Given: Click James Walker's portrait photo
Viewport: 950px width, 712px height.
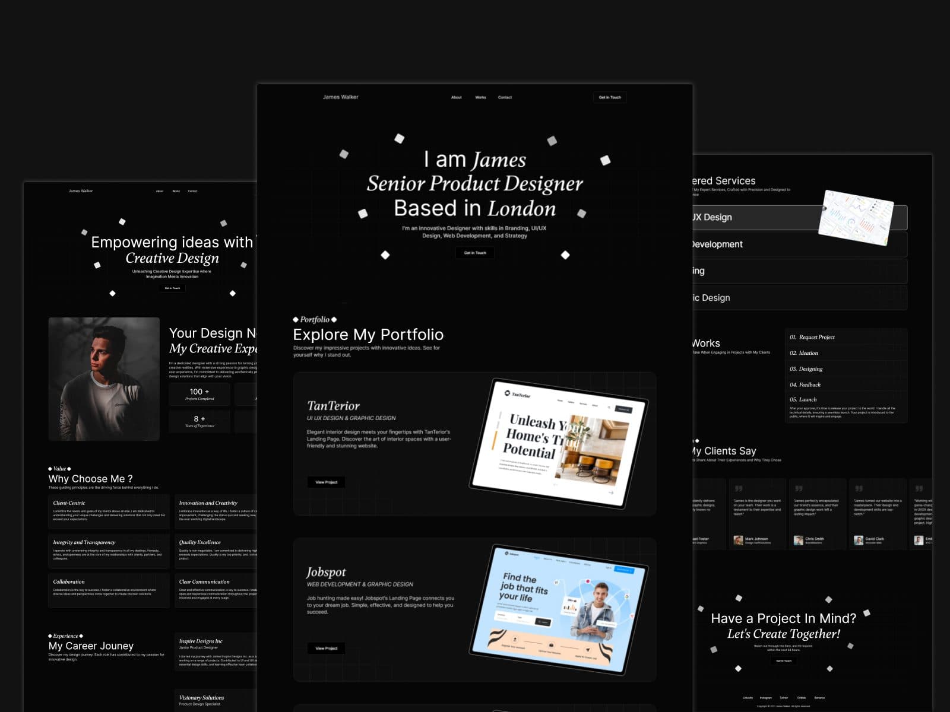Looking at the screenshot, I should [x=104, y=379].
